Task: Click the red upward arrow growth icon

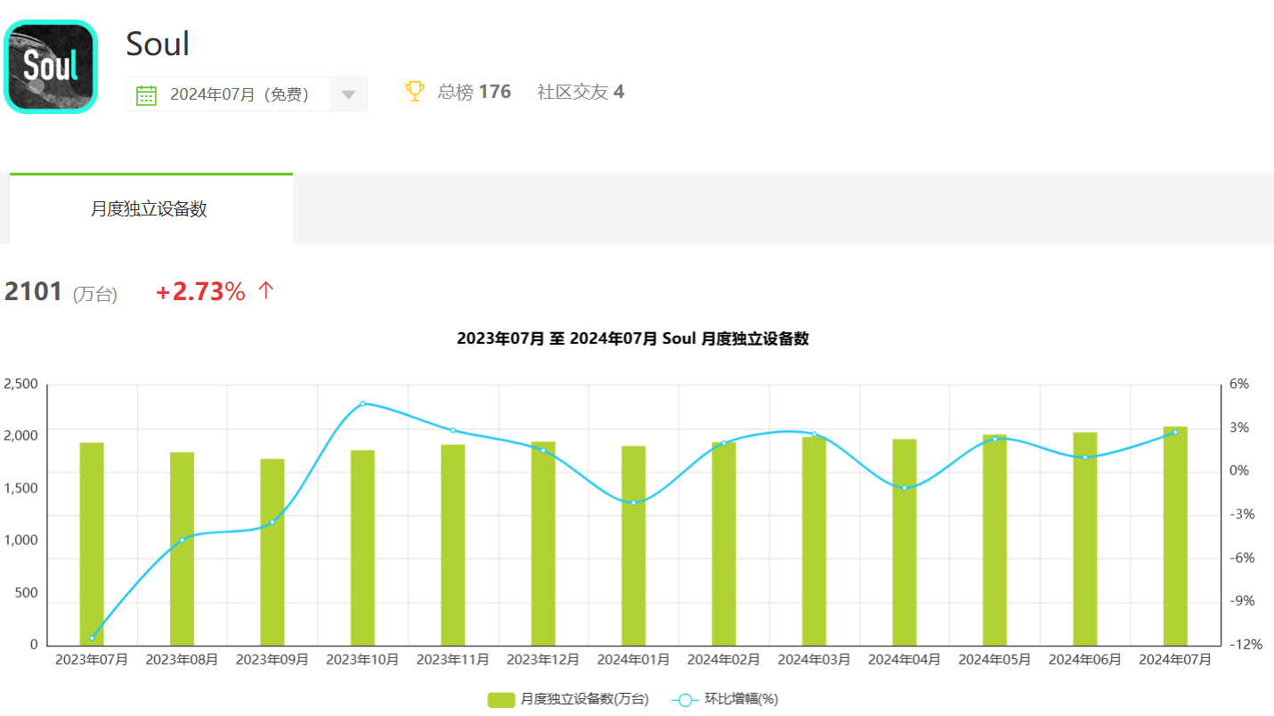Action: point(265,290)
